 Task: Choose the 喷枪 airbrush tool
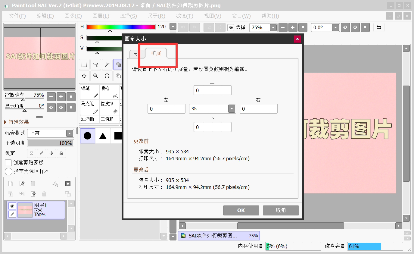coord(109,92)
